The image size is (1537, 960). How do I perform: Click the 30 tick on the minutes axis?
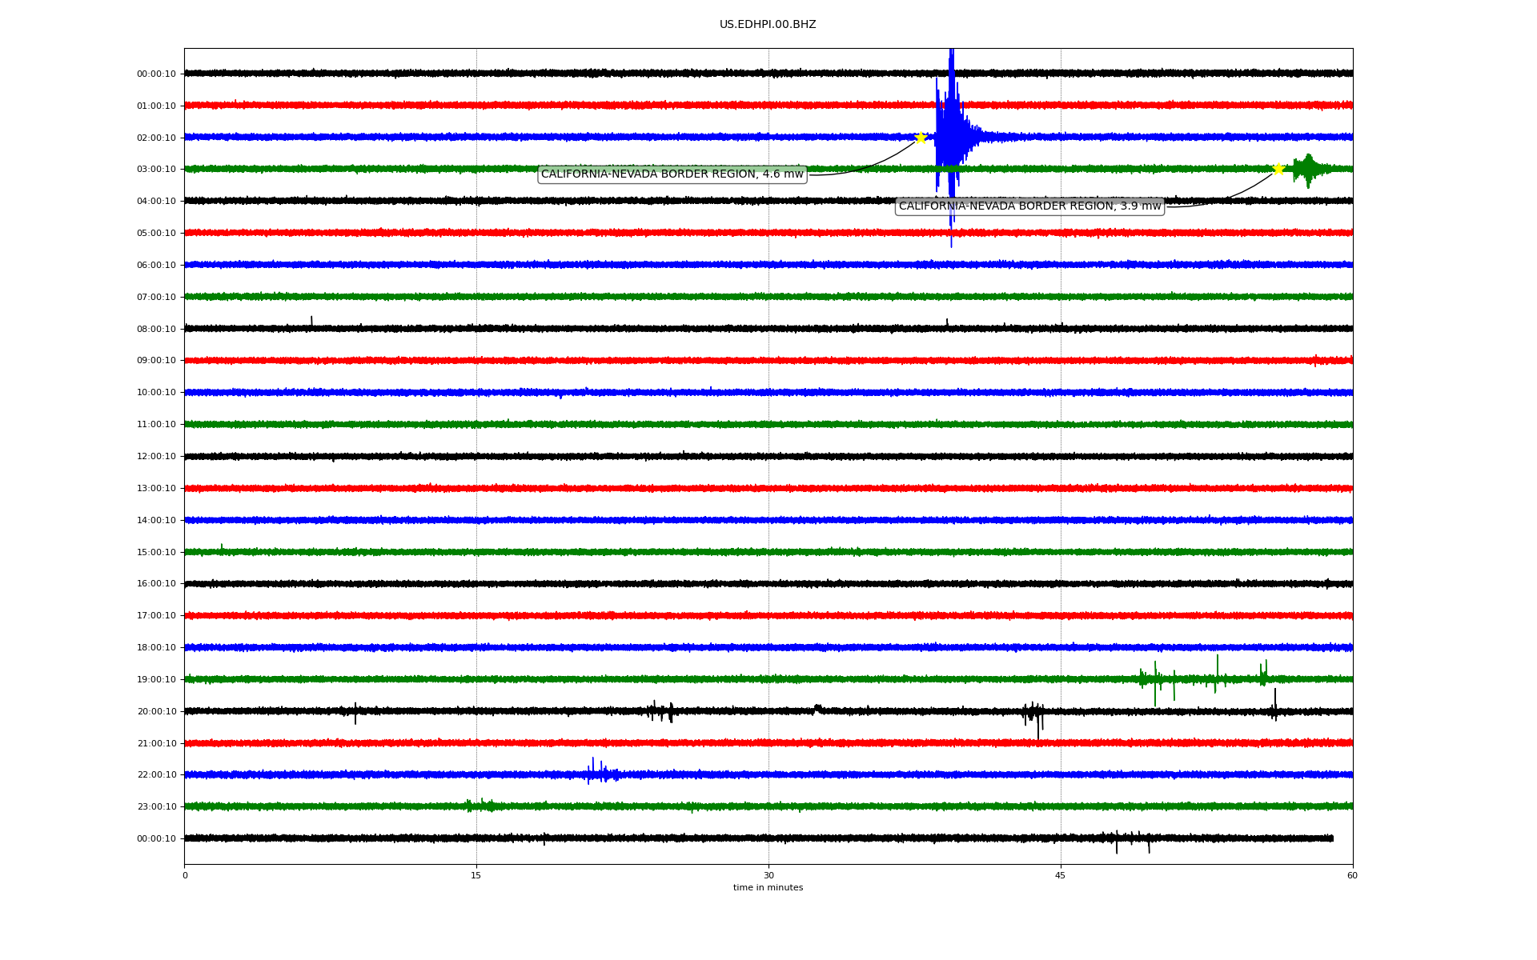tap(768, 876)
